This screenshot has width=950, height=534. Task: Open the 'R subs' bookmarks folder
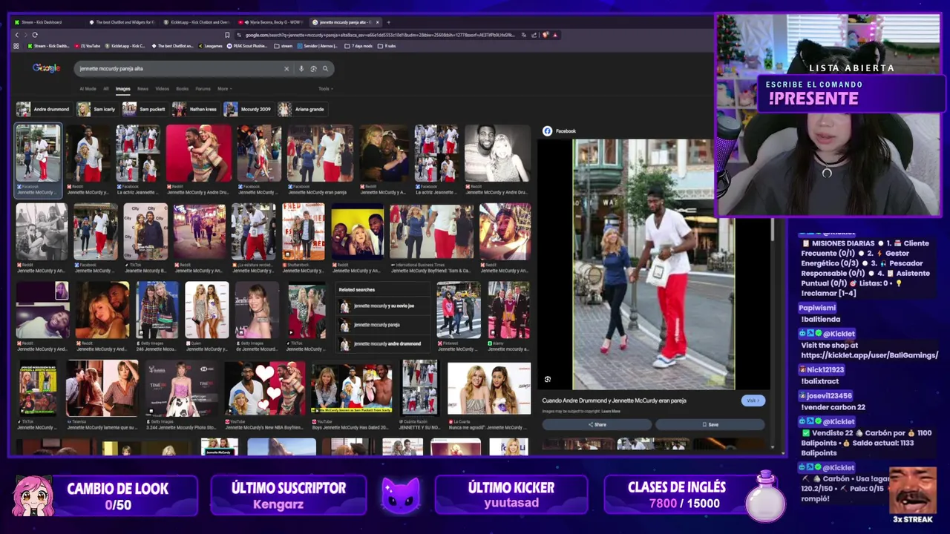(387, 46)
